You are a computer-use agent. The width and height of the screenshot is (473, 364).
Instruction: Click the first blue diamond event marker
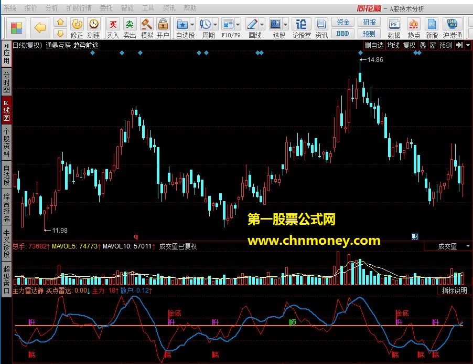(93, 53)
